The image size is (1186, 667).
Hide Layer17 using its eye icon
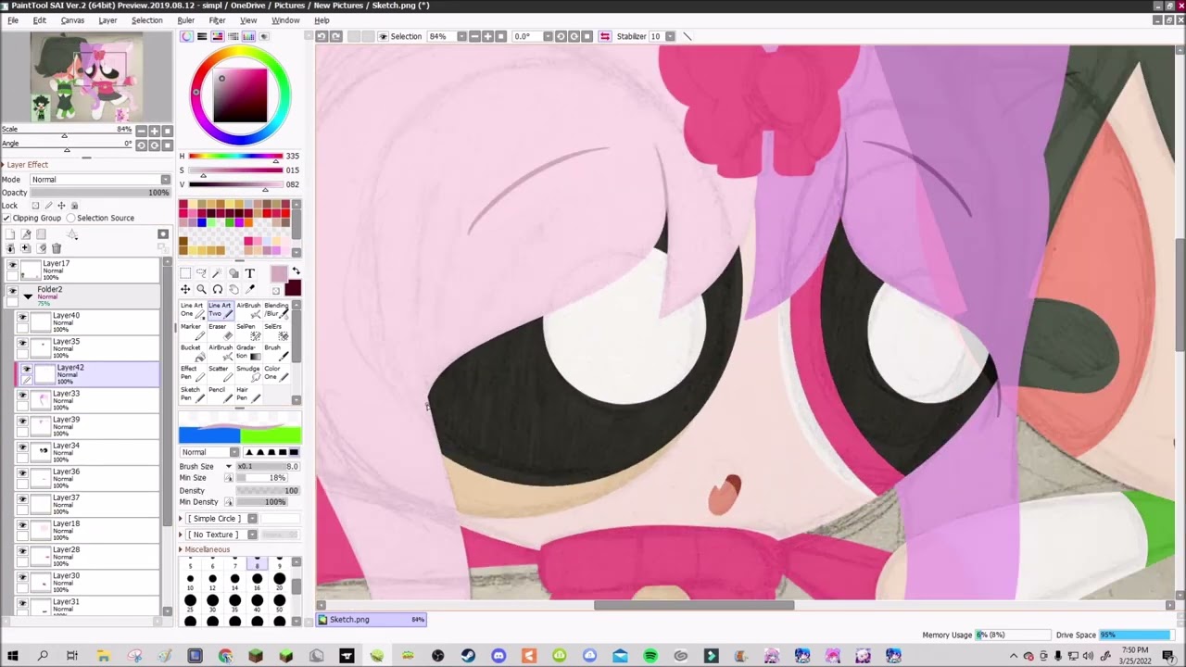[x=12, y=265]
